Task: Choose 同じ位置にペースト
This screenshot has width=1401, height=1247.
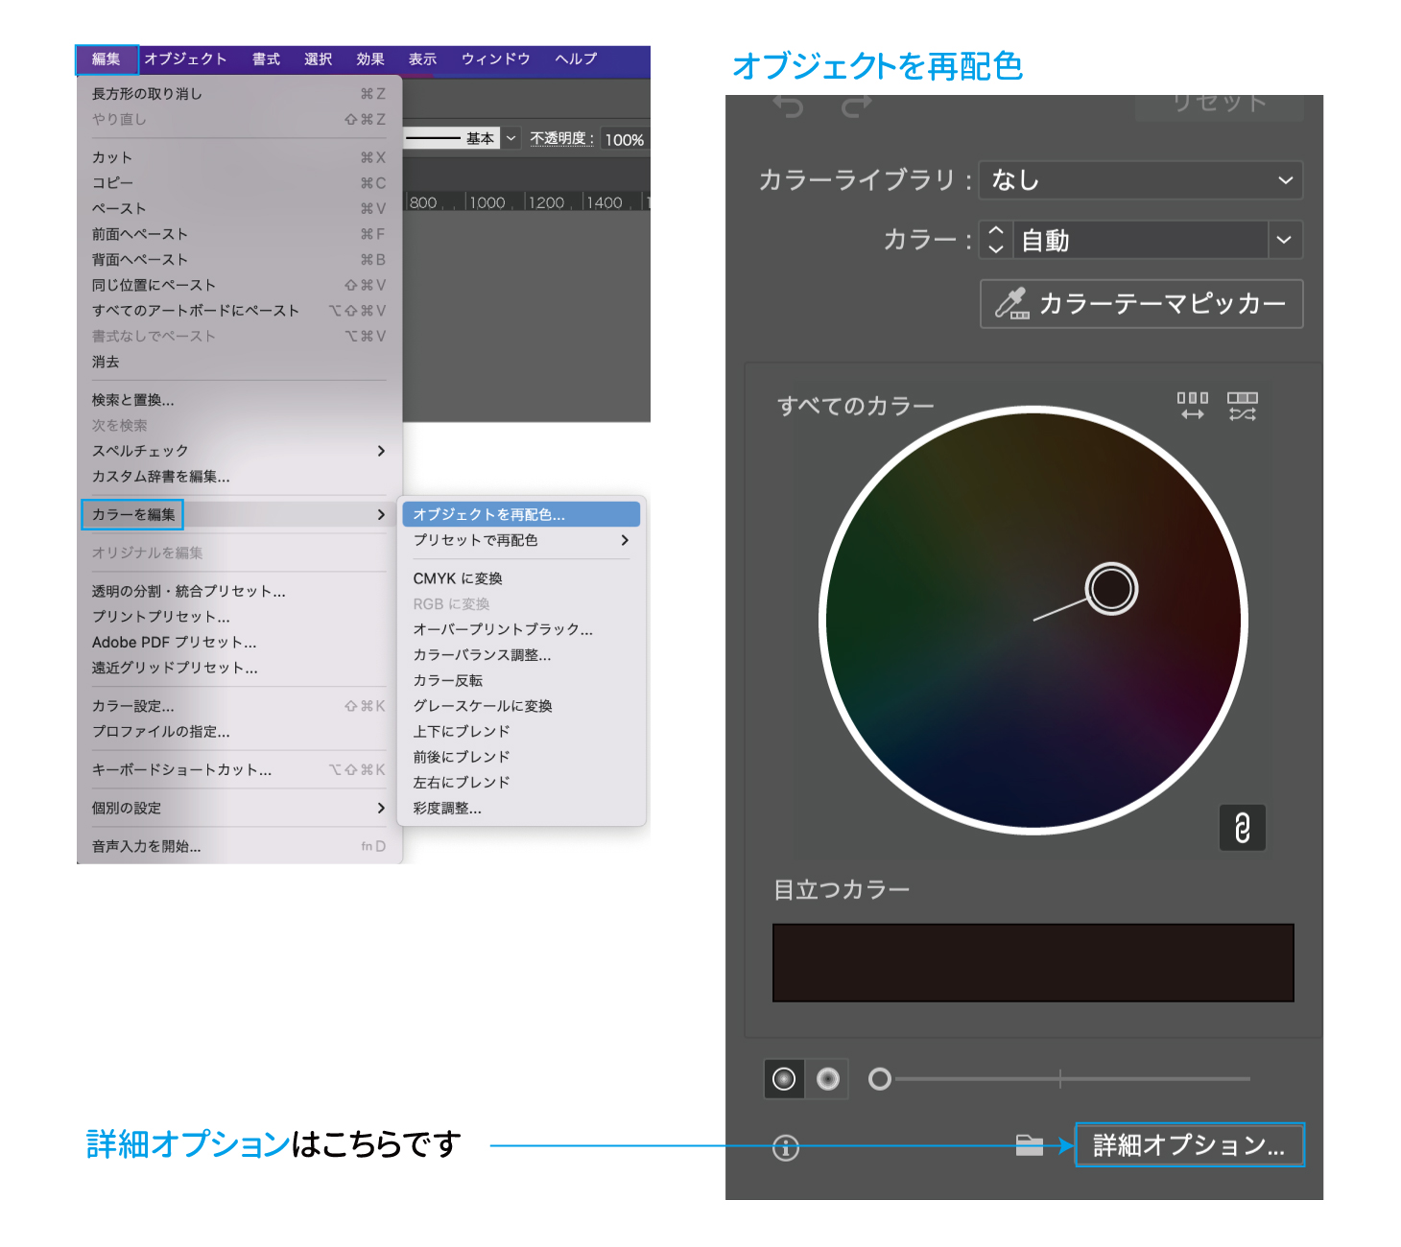Action: click(x=239, y=285)
